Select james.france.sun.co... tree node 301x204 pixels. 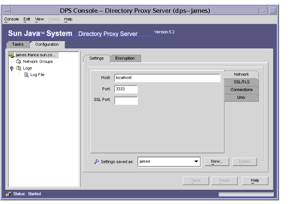tap(36, 55)
